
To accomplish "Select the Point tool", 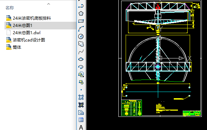I will click(81, 90).
